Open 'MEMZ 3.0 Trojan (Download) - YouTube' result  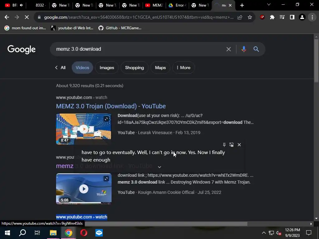(x=111, y=106)
